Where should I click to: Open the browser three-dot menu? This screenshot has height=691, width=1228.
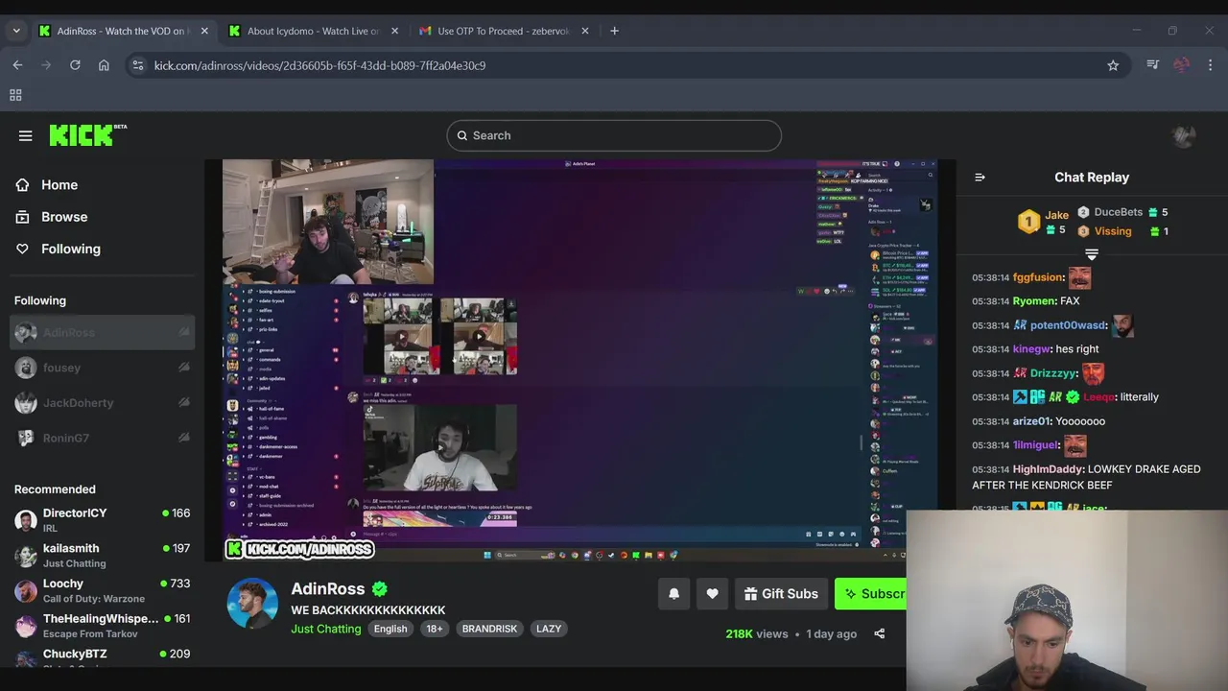pyautogui.click(x=1210, y=65)
